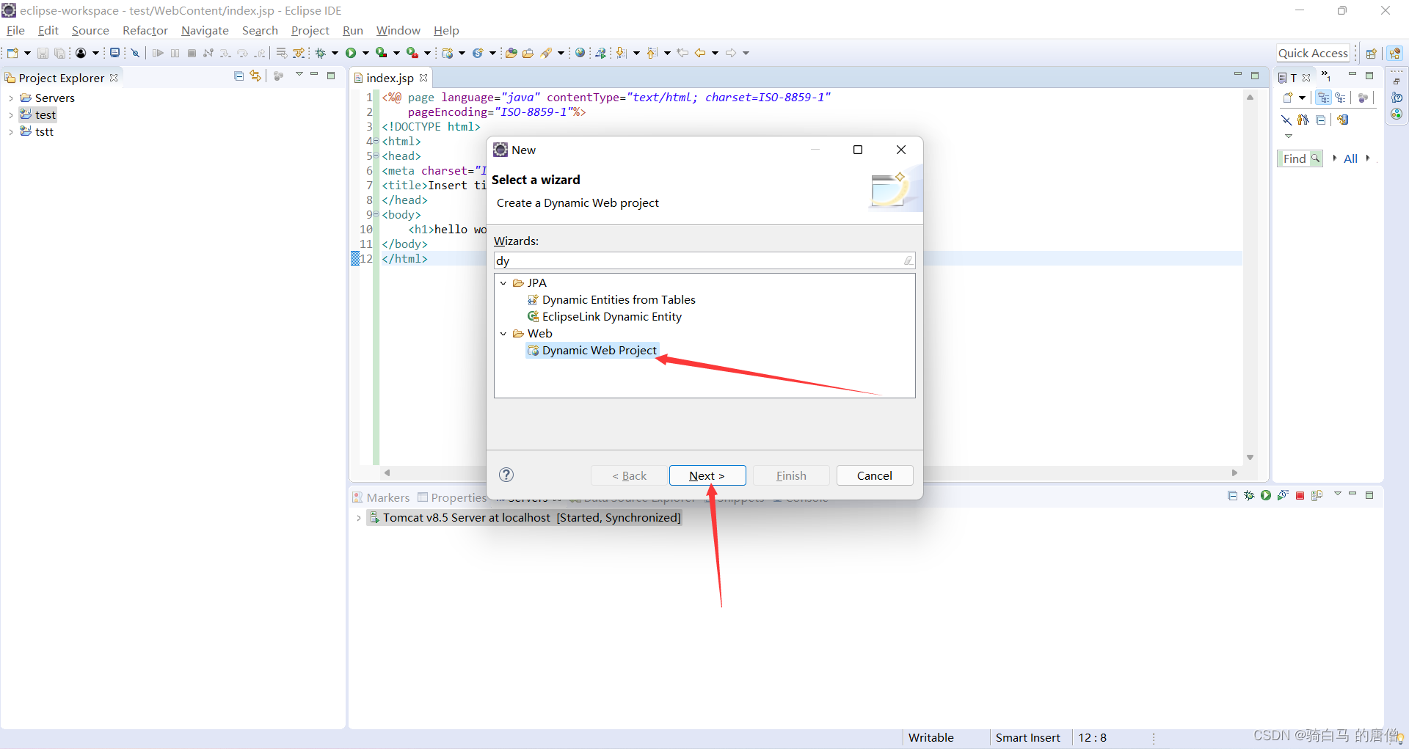Minimize the Project Explorer panel
1409x749 pixels.
coord(314,75)
